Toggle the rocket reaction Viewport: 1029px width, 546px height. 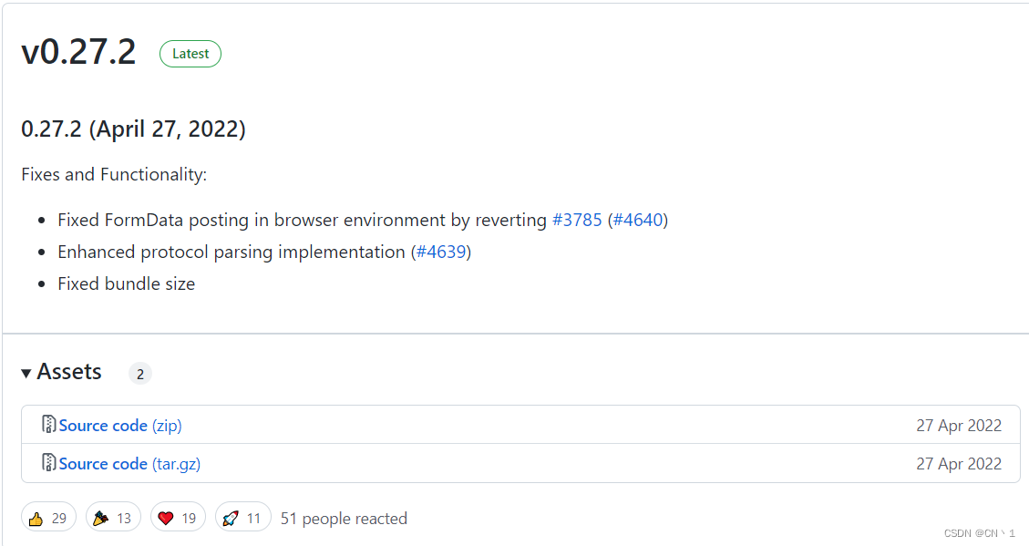point(242,518)
